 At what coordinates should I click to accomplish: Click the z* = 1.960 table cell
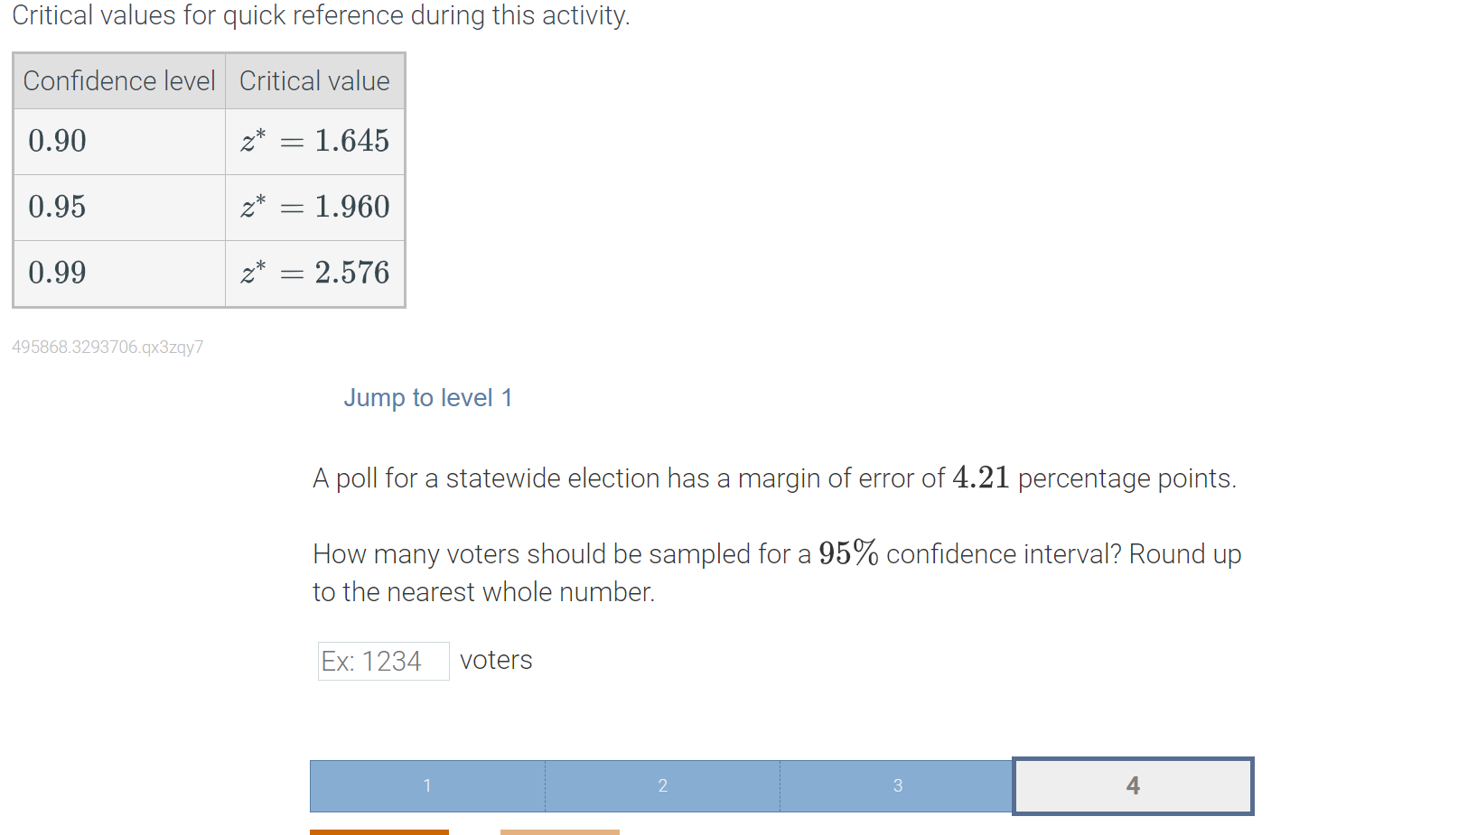pyautogui.click(x=313, y=207)
